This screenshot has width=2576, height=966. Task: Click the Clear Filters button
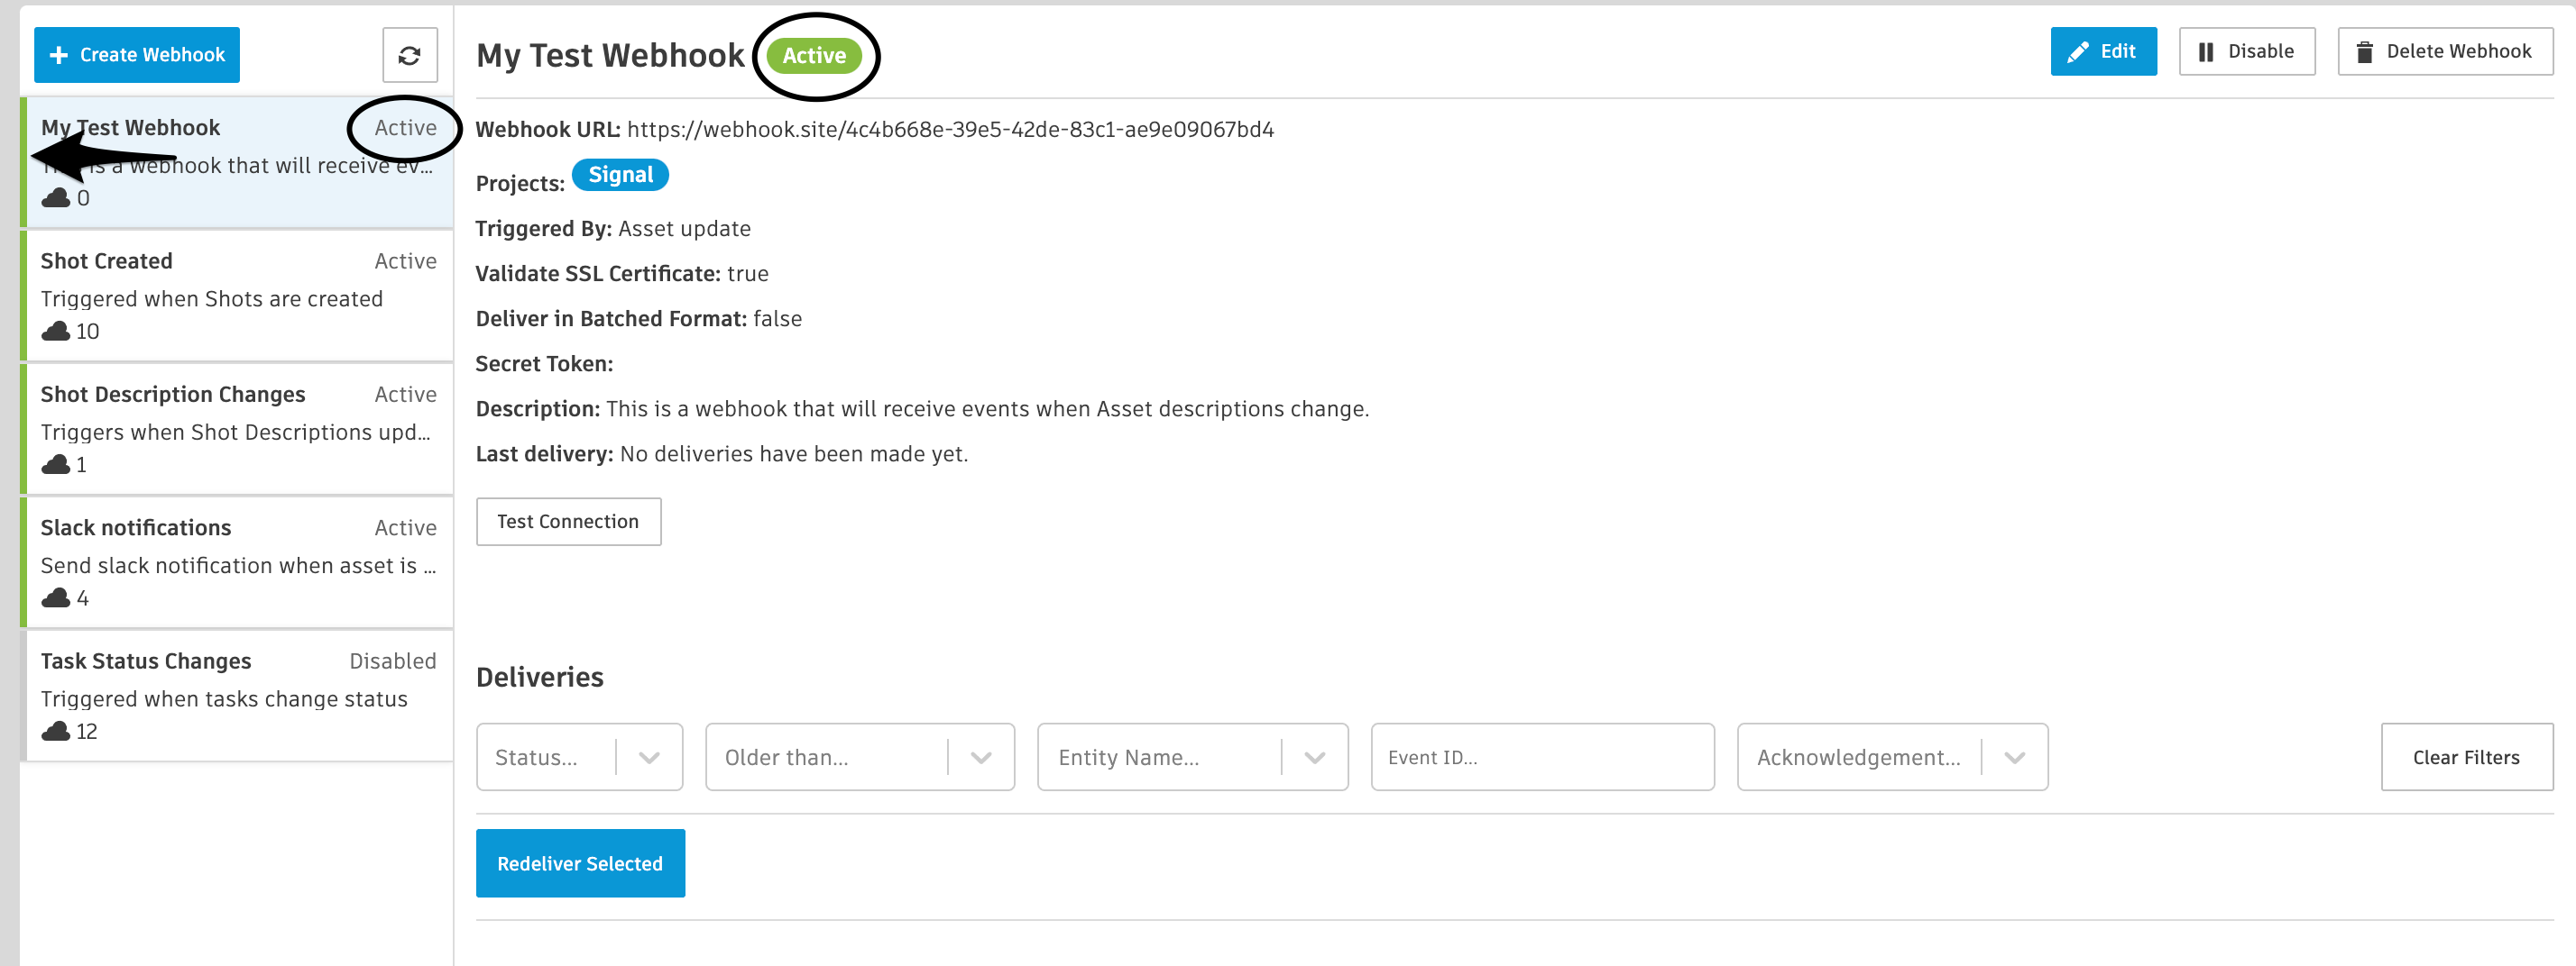(2466, 757)
